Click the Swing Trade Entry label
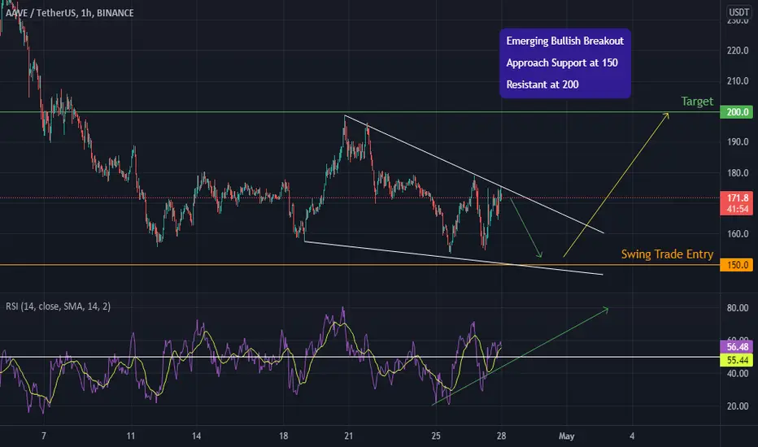Screen dimensions: 758x447 pos(667,254)
